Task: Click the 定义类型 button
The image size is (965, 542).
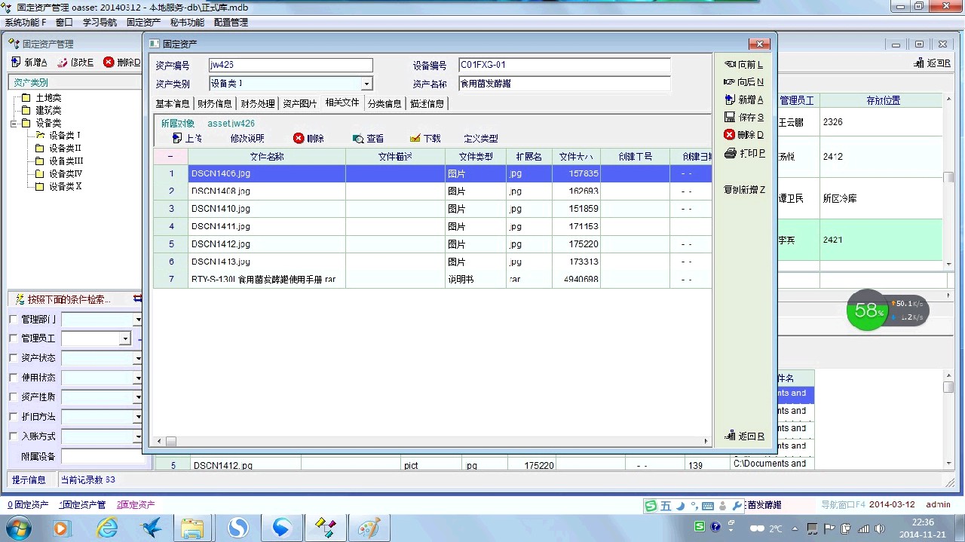Action: (x=480, y=139)
